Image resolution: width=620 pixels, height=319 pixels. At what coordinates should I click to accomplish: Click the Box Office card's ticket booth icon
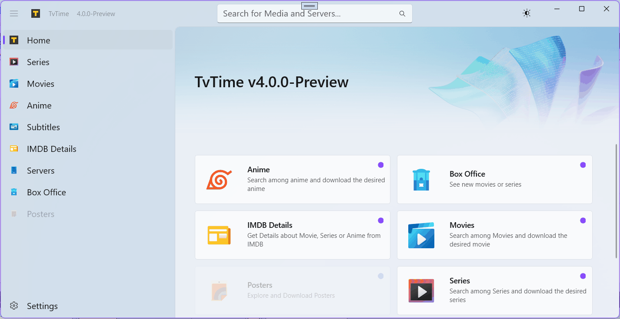click(421, 180)
